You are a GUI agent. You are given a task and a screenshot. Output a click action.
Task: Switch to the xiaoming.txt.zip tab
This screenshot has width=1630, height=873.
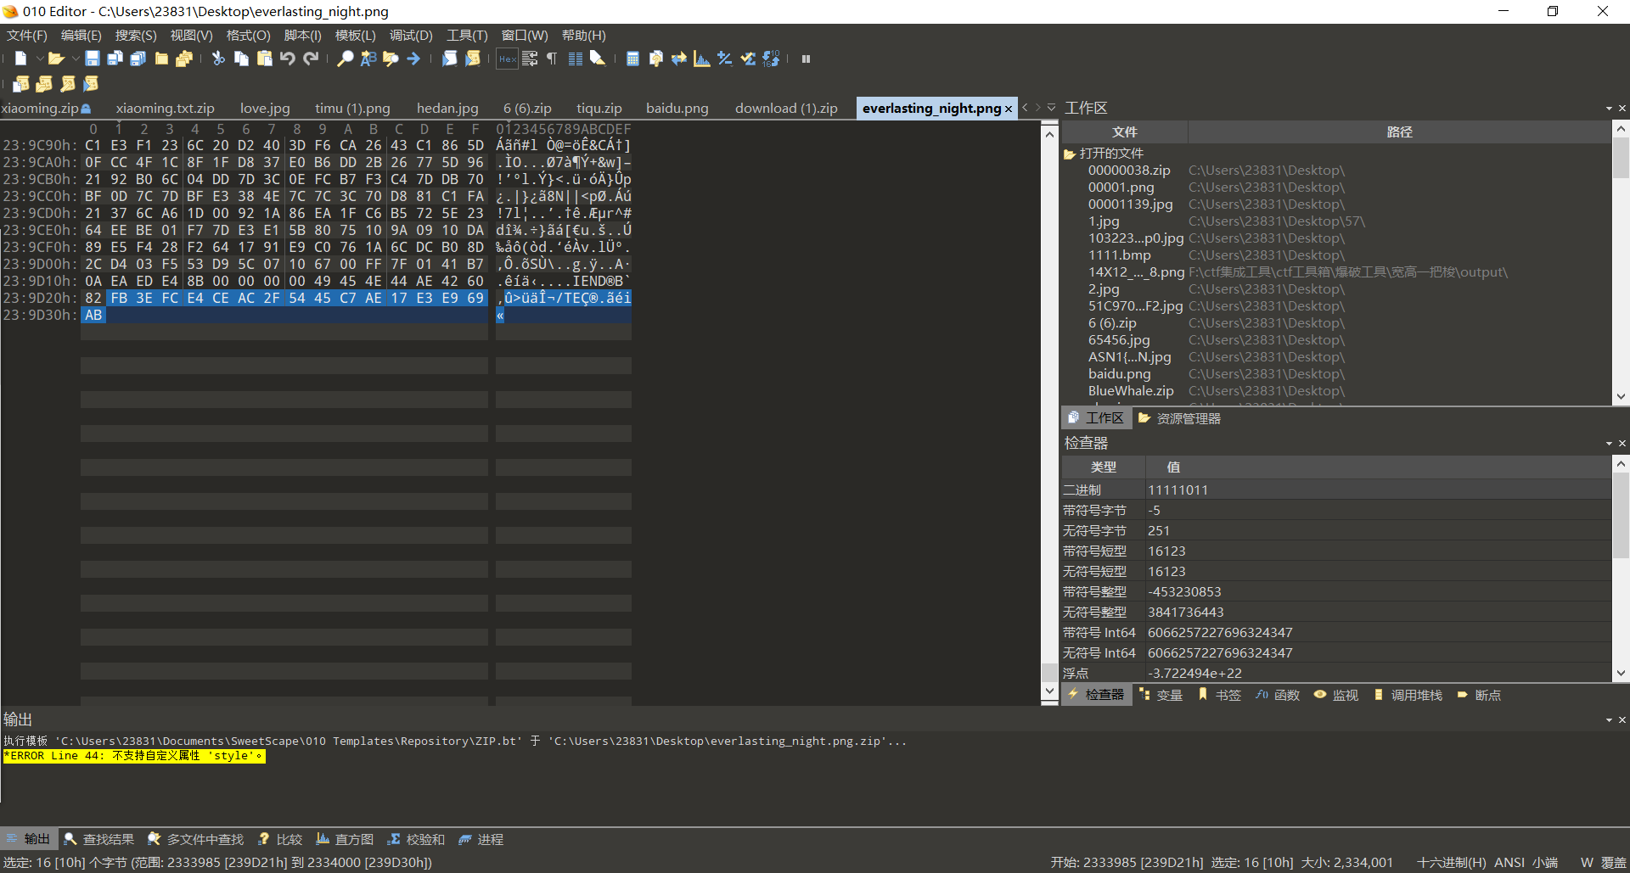[166, 109]
